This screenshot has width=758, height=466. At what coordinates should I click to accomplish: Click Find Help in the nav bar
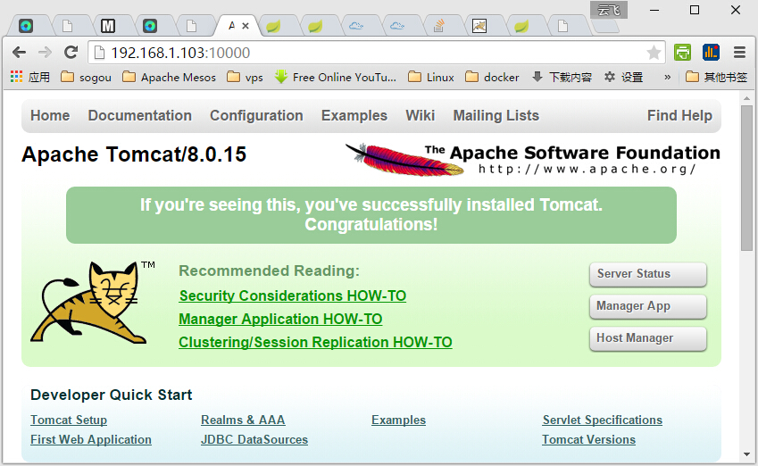(679, 115)
